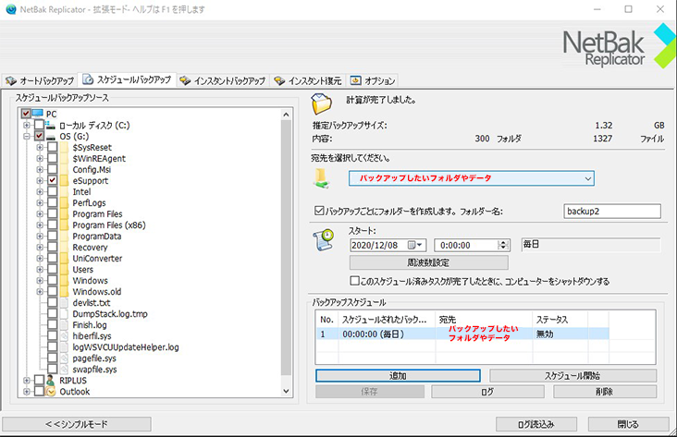
Task: Click the Outlook clock icon
Action: click(x=51, y=392)
